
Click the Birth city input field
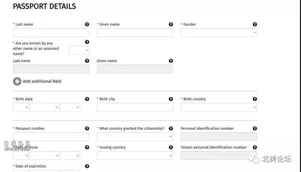(x=135, y=107)
